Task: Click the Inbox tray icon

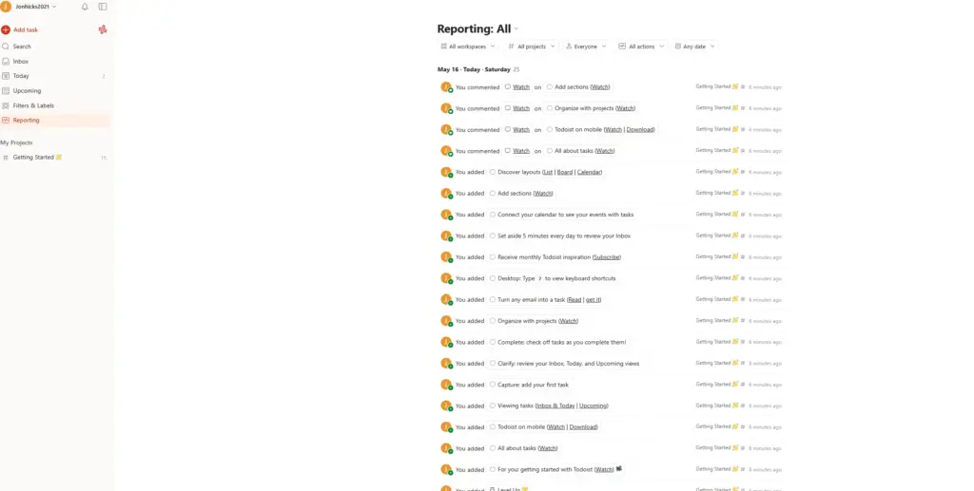Action: (x=6, y=62)
